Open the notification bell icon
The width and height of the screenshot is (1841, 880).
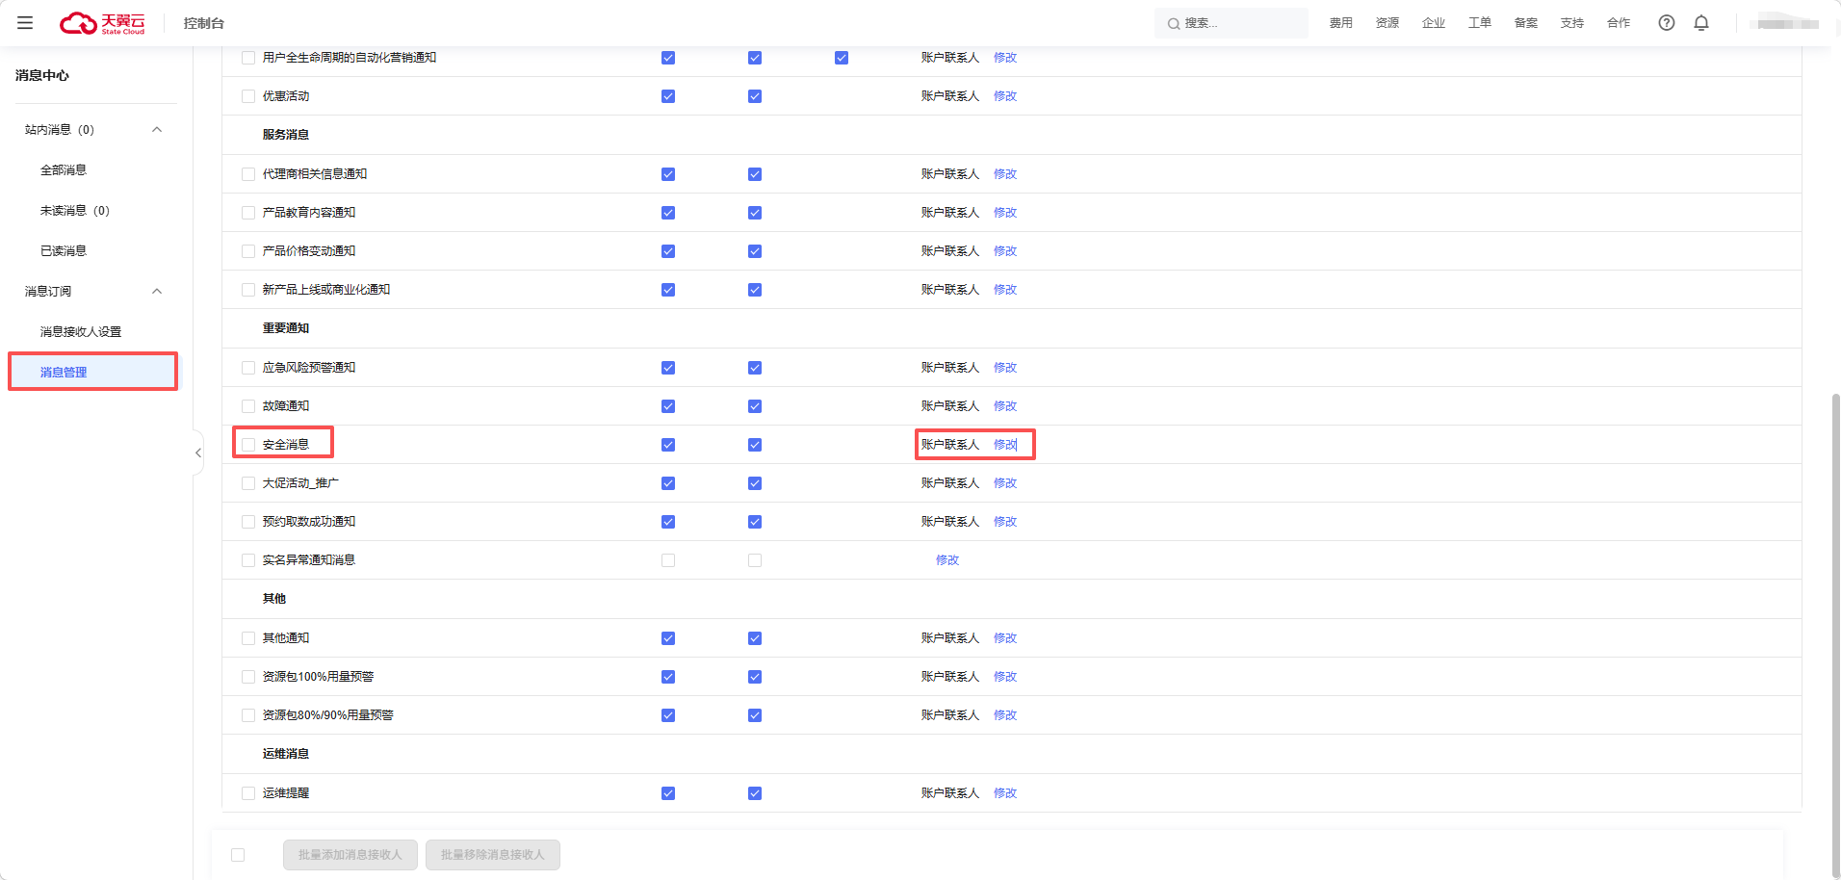(x=1701, y=23)
